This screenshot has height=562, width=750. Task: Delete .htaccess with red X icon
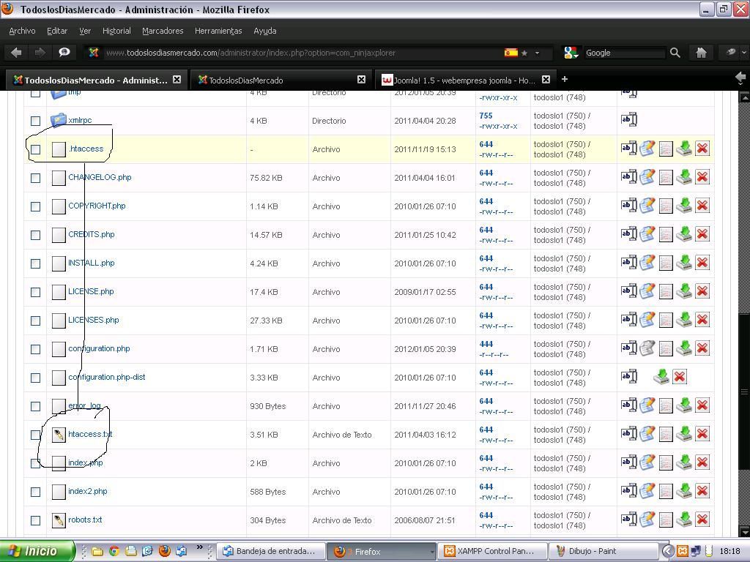click(702, 149)
